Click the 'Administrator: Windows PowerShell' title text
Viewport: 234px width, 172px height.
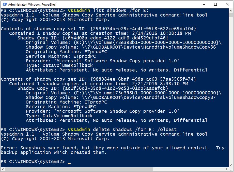pyautogui.click(x=32, y=5)
